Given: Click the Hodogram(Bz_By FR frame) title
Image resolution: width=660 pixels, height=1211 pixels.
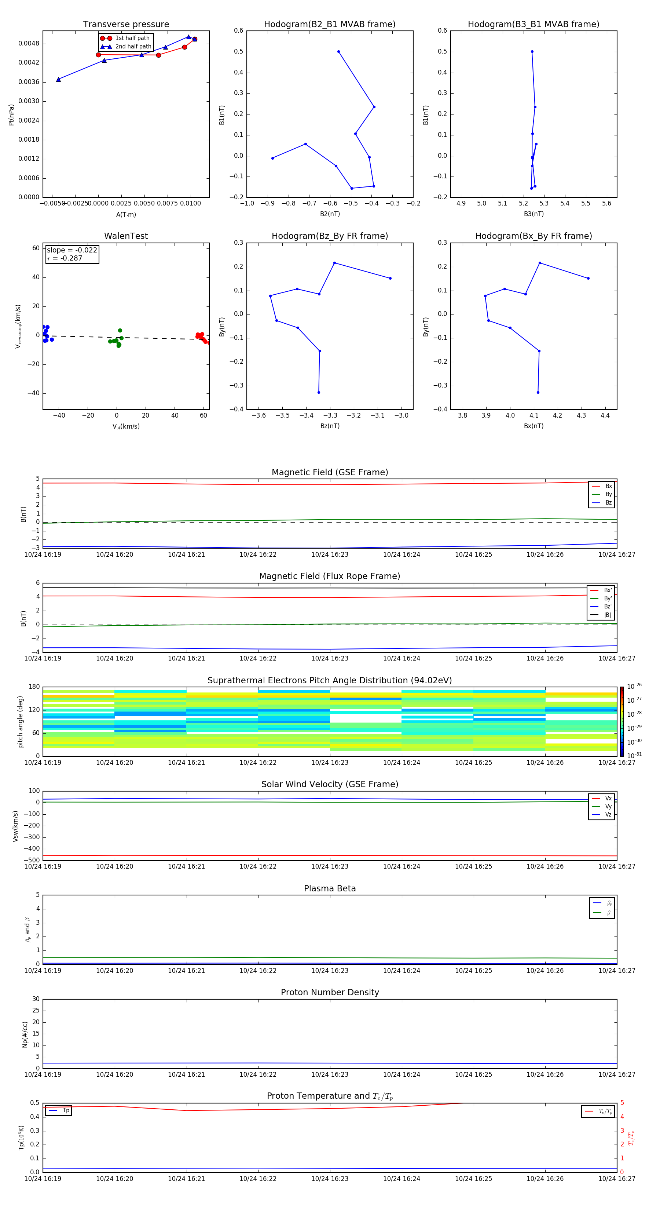Looking at the screenshot, I should [x=330, y=236].
